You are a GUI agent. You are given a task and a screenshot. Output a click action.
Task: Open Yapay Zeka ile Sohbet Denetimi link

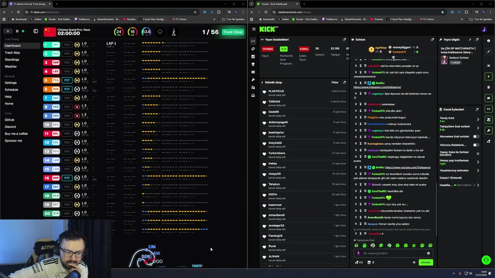pyautogui.click(x=478, y=153)
